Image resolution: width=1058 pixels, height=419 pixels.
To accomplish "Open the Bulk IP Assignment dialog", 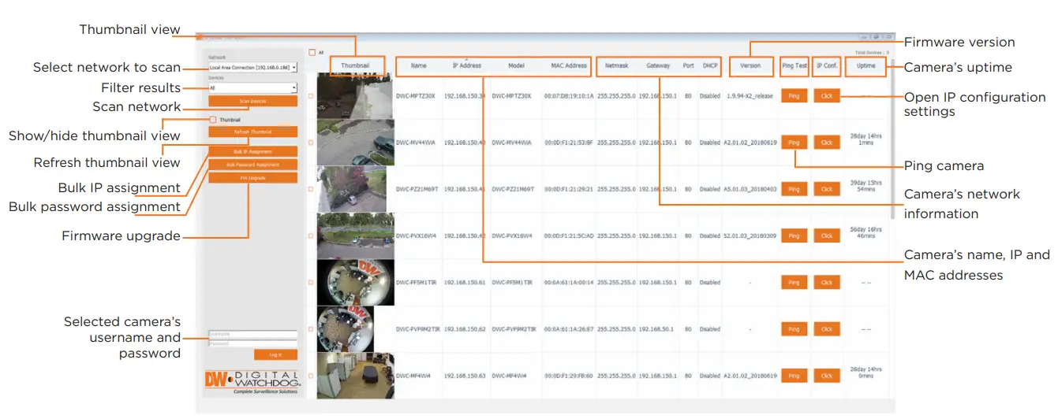I will 252,150.
